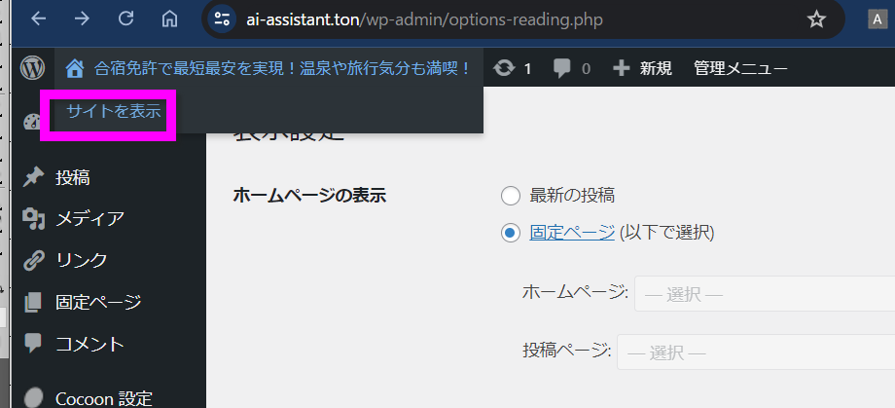Click the site information icon in address bar
This screenshot has width=895, height=408.
pos(223,19)
